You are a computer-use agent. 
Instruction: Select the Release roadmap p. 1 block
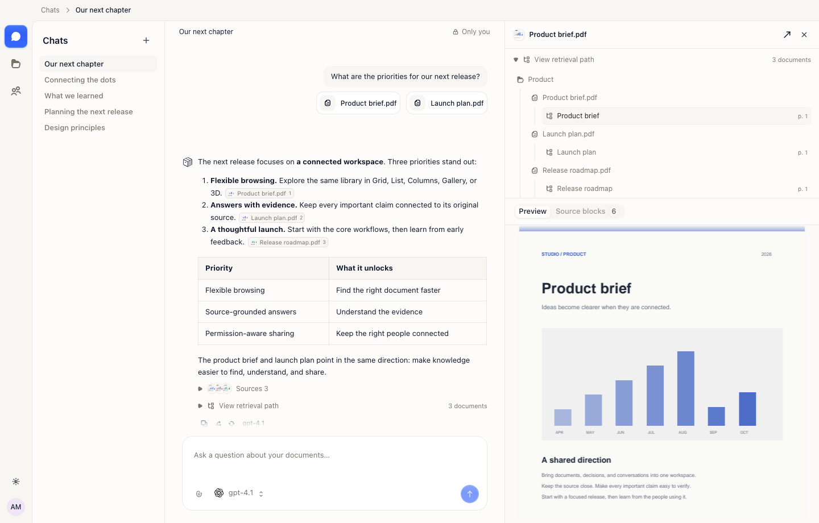coord(677,189)
